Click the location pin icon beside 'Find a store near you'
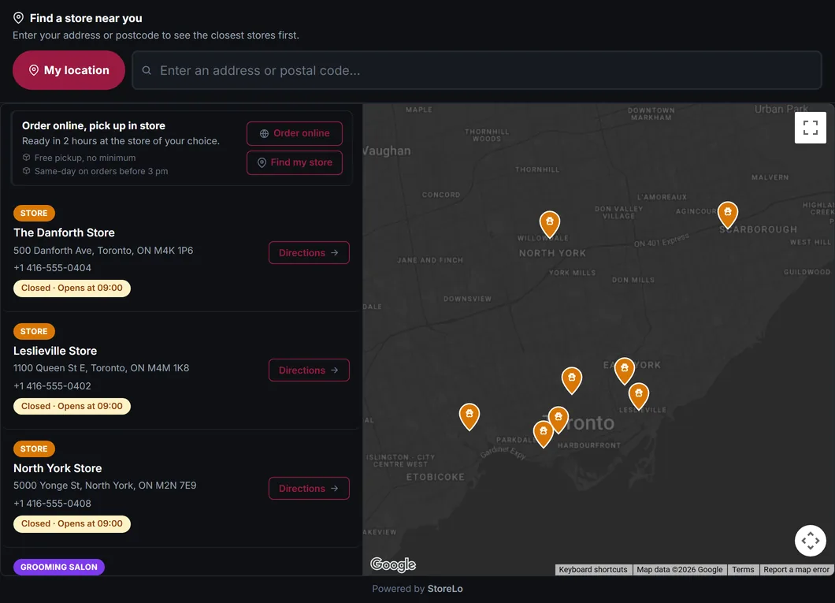Viewport: 835px width, 603px height. [x=18, y=18]
